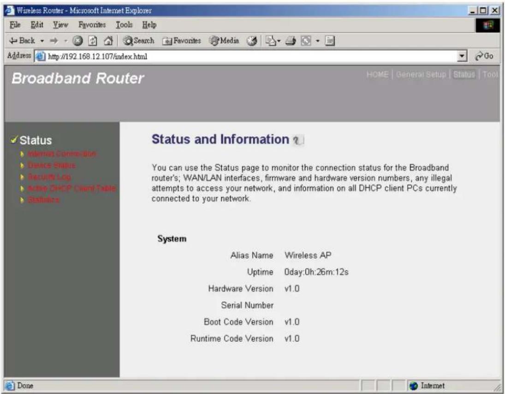Go to the browser Home page icon

point(108,41)
